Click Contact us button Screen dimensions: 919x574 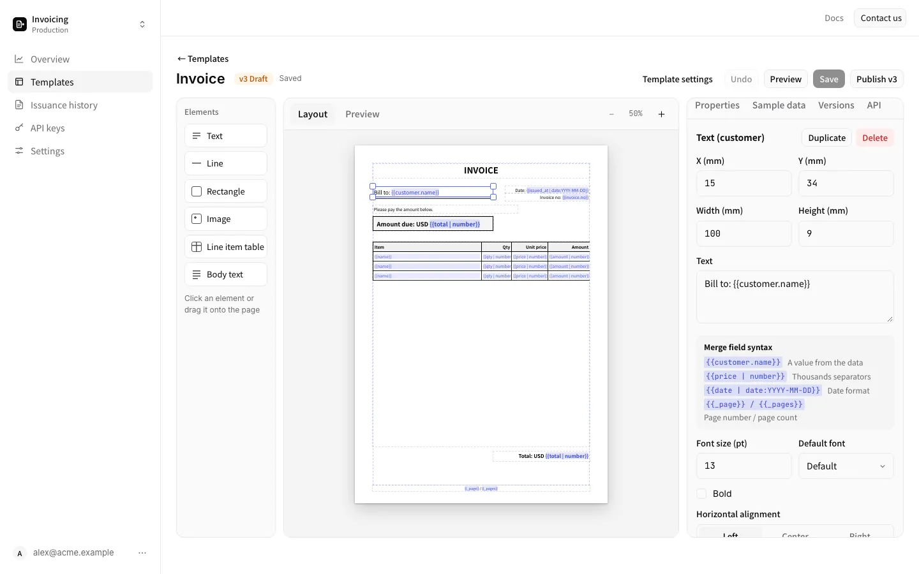(881, 18)
